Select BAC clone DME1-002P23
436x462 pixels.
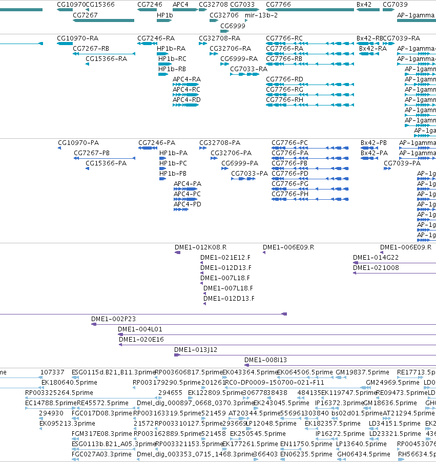pos(114,319)
